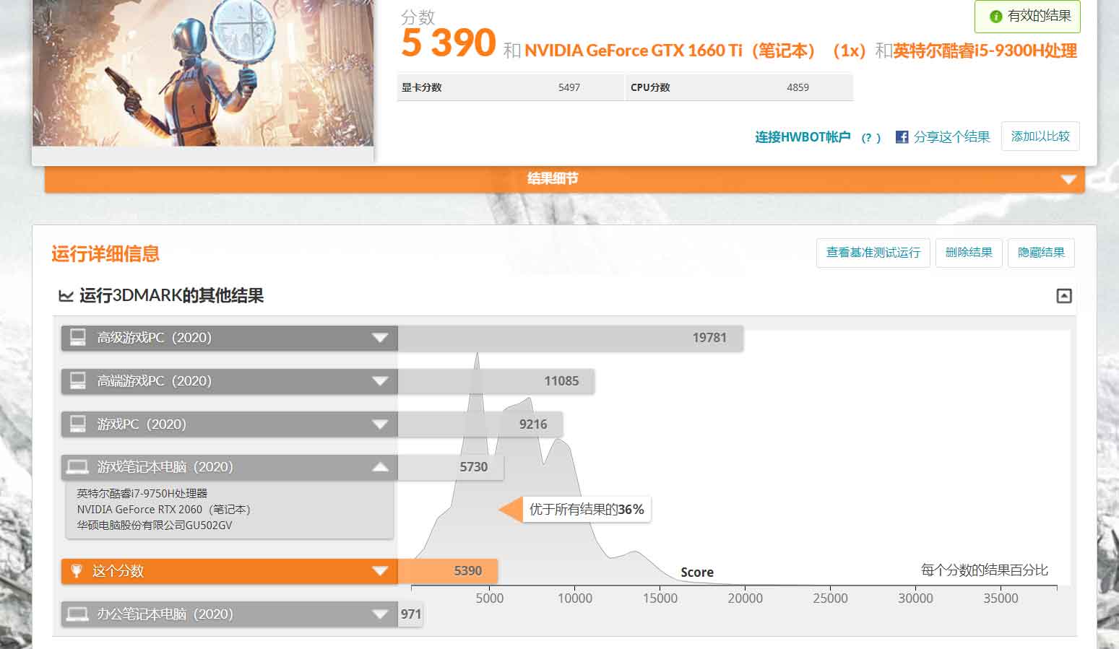Click the 971 score bar

(410, 614)
